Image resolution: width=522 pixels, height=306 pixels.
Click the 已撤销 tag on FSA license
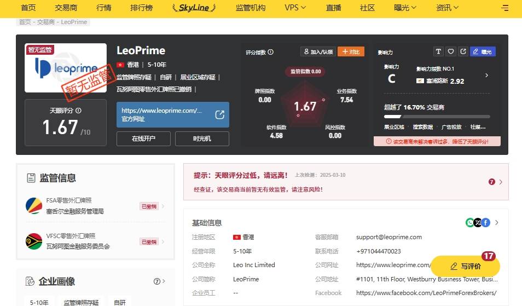pos(149,206)
